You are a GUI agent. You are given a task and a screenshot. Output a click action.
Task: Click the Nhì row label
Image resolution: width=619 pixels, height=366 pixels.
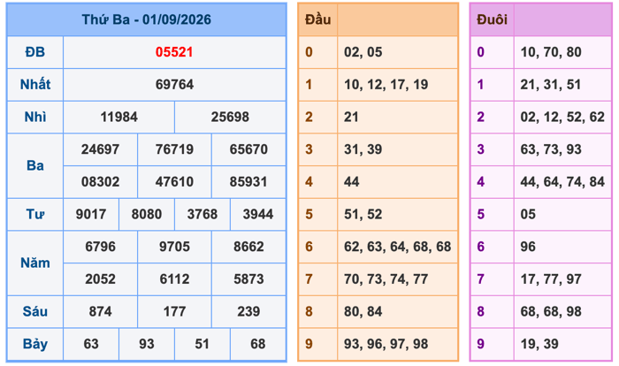click(35, 117)
